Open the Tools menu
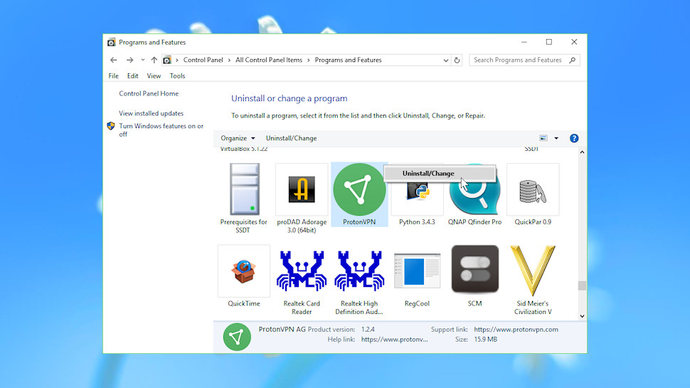Screen dimensions: 690x388 pos(177,75)
